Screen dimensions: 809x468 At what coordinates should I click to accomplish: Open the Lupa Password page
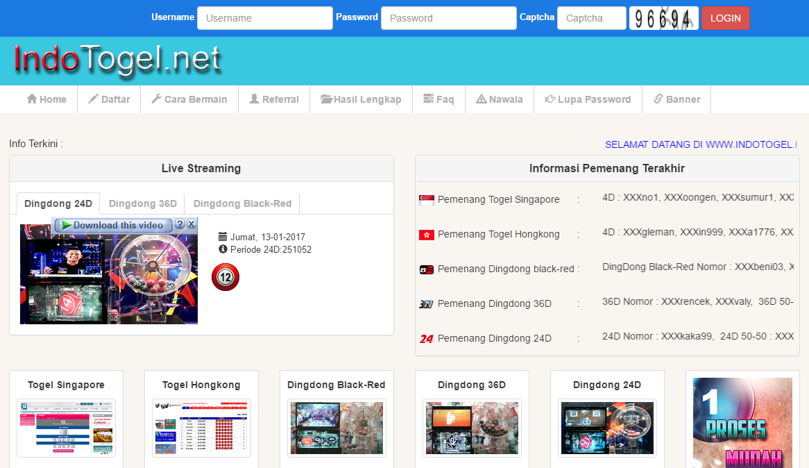click(588, 99)
